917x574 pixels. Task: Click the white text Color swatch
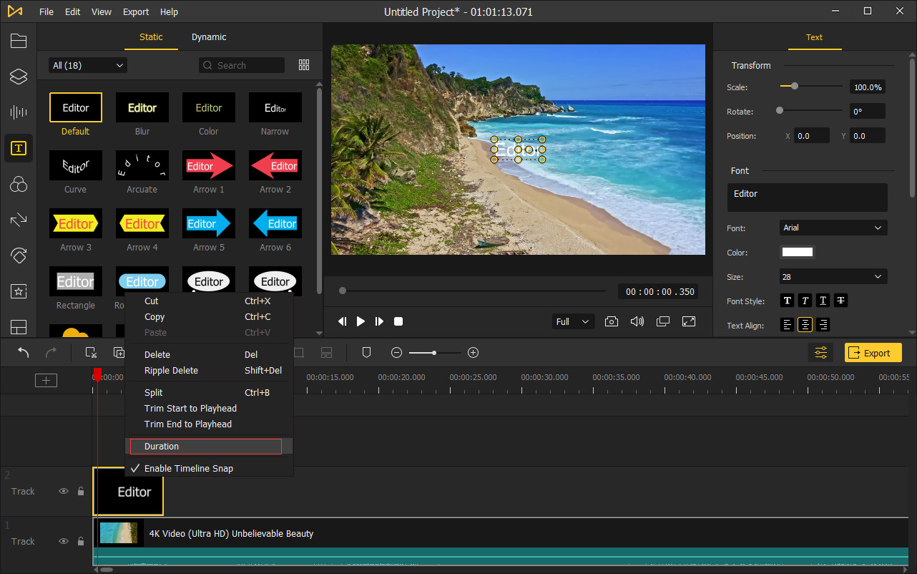tap(798, 252)
